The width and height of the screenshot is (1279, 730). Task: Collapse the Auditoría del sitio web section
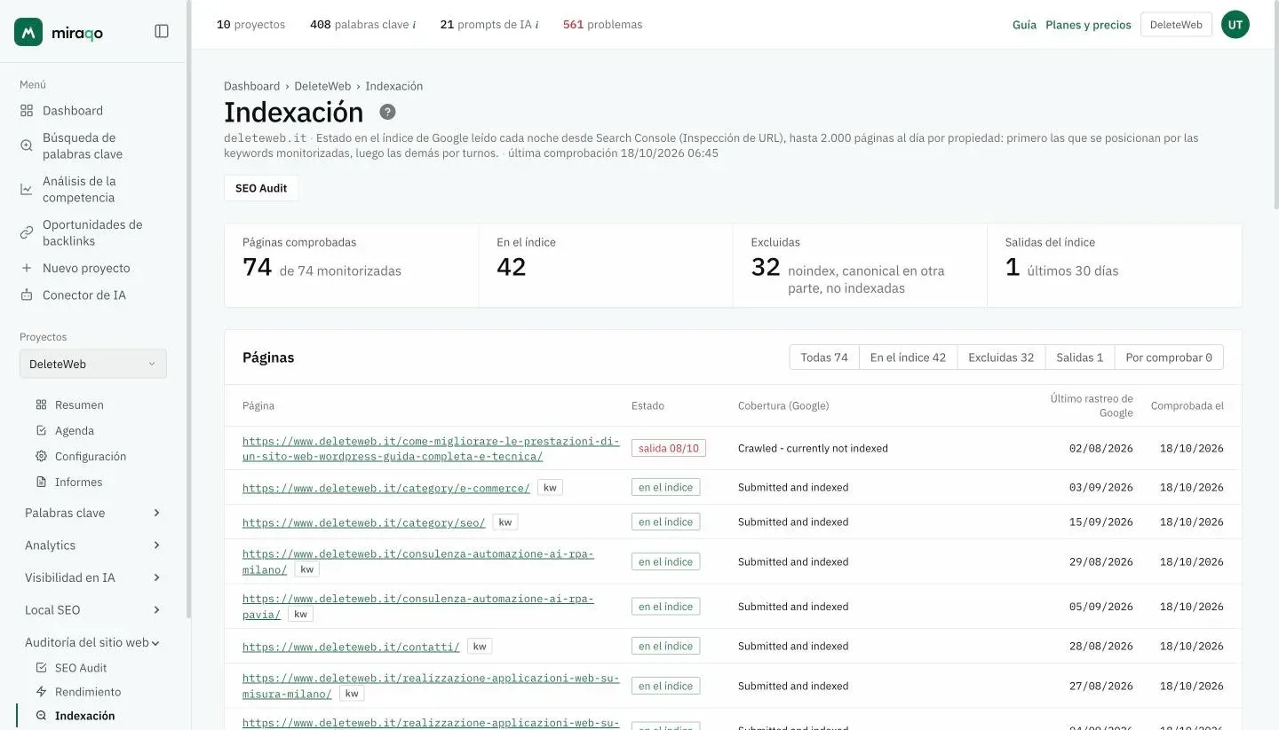(93, 642)
